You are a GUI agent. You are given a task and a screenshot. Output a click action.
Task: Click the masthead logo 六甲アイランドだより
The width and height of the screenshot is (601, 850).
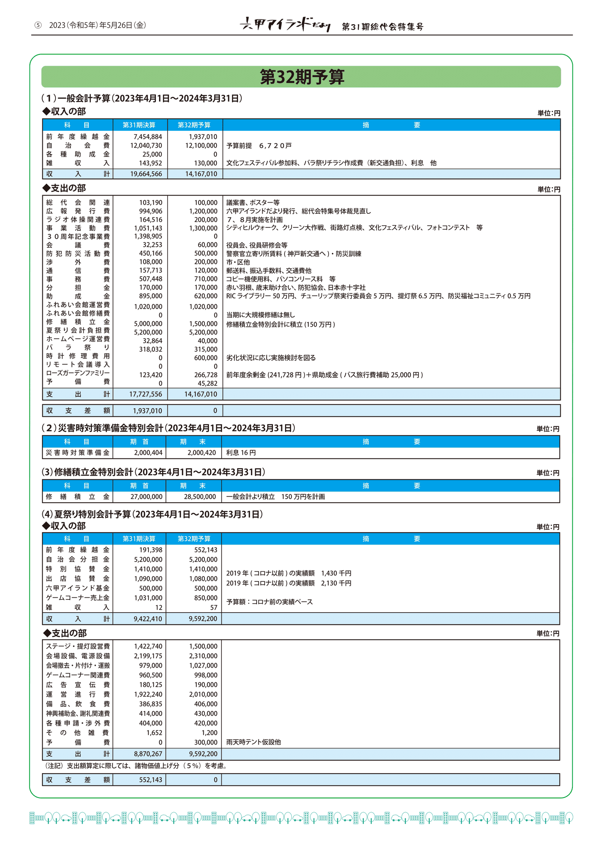pos(285,25)
